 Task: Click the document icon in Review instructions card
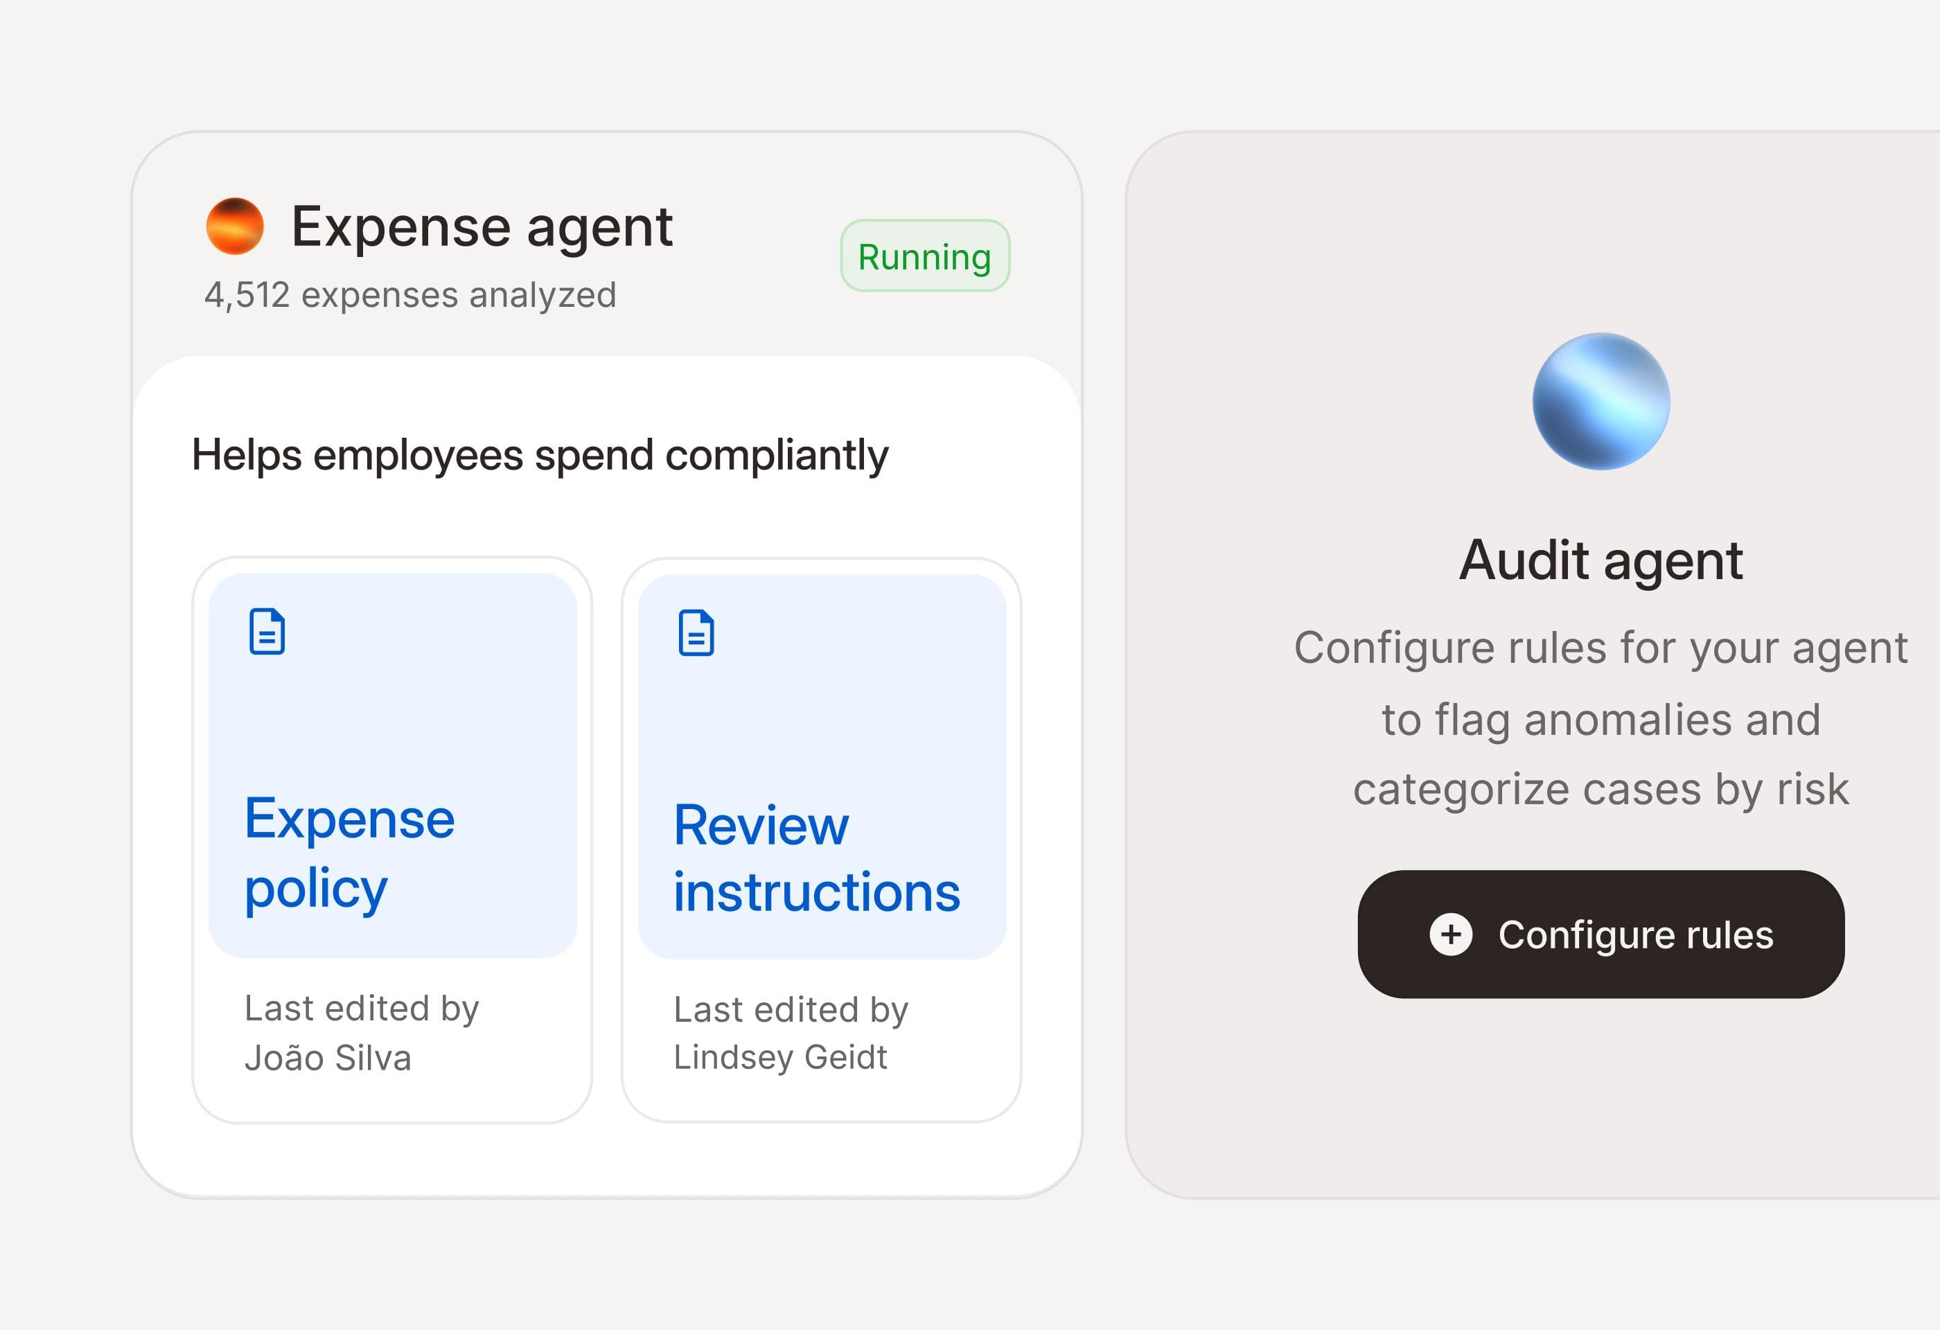[696, 633]
